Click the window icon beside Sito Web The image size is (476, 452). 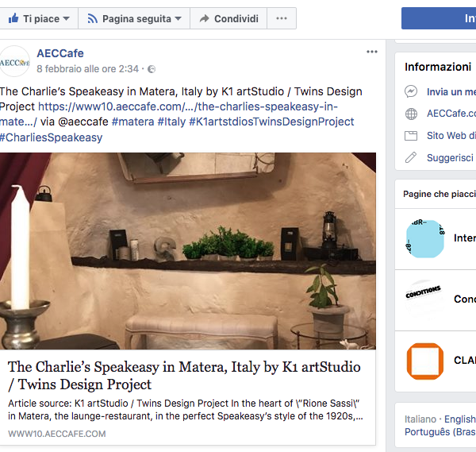pos(411,136)
